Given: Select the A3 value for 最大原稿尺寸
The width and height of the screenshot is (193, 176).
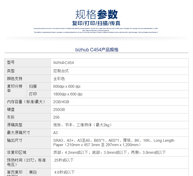Looking at the screenshot, I should pyautogui.click(x=56, y=133).
